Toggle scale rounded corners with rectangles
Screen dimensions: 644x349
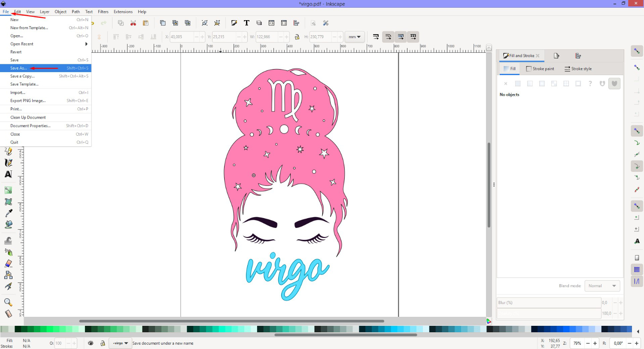coord(388,37)
